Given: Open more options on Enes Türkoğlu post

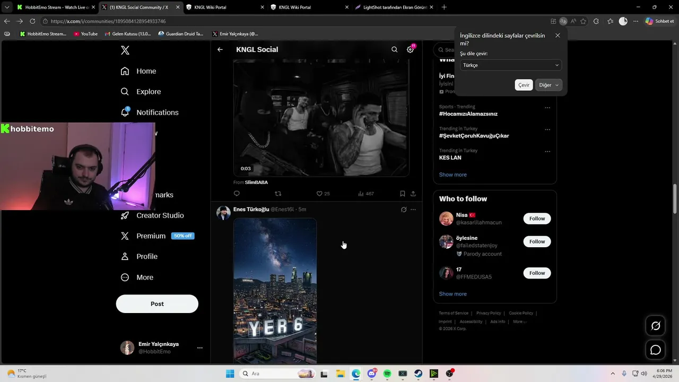Looking at the screenshot, I should 413,210.
